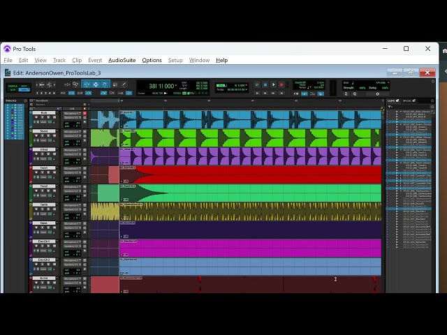Click the audio waveform zoom icon
This screenshot has height=335, width=447.
click(x=42, y=84)
